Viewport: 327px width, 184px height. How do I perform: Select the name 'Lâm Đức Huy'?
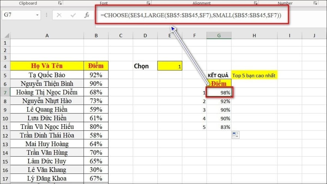(47, 161)
